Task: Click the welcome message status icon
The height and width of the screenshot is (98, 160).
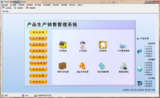Action: pyautogui.click(x=35, y=95)
